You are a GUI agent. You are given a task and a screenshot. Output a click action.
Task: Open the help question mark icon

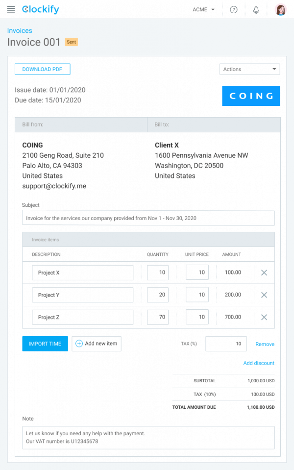coord(234,9)
